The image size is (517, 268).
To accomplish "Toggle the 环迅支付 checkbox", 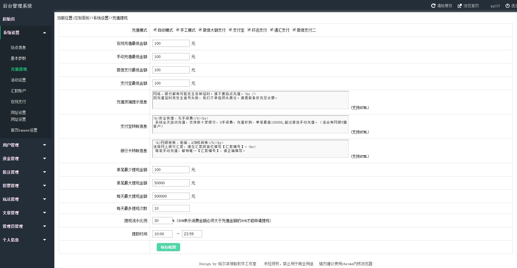I will point(249,30).
